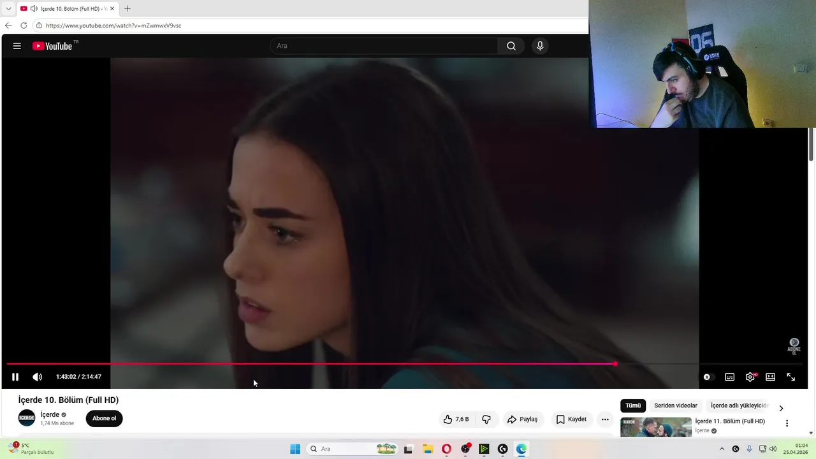Viewport: 816px width, 459px height.
Task: Select the Tümü filter chip
Action: (x=633, y=405)
